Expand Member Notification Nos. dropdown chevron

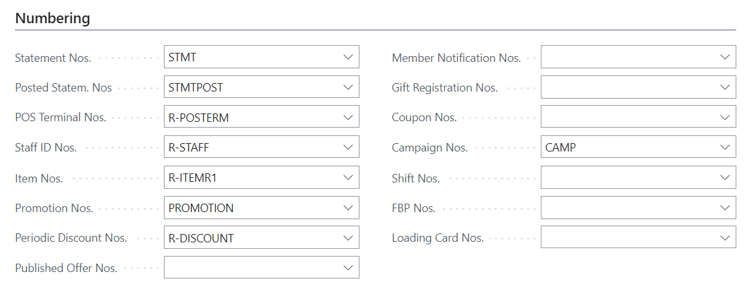[x=725, y=57]
